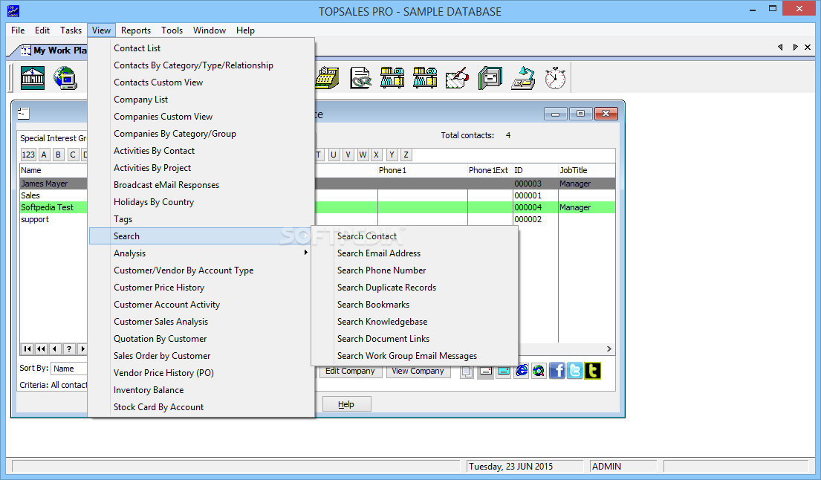Open the Sort By Name dropdown
Screen dimensions: 821x480
[68, 369]
